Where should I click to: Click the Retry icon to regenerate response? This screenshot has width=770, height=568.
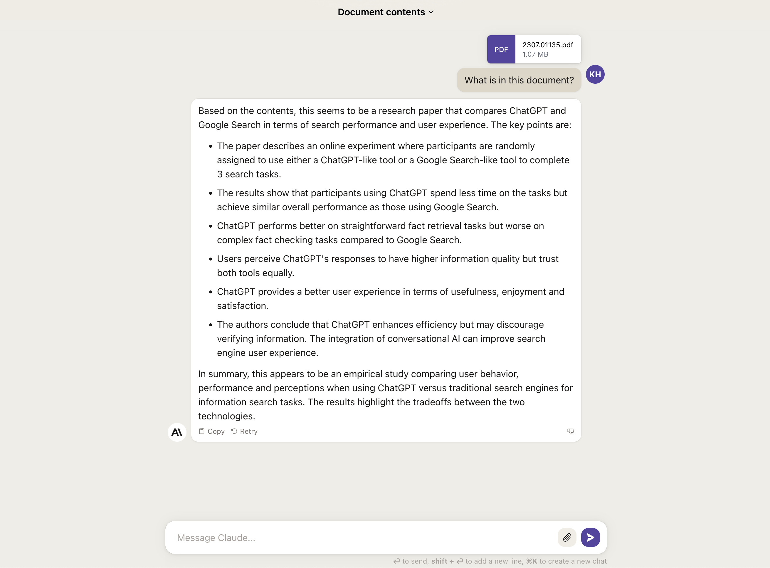[x=233, y=431]
